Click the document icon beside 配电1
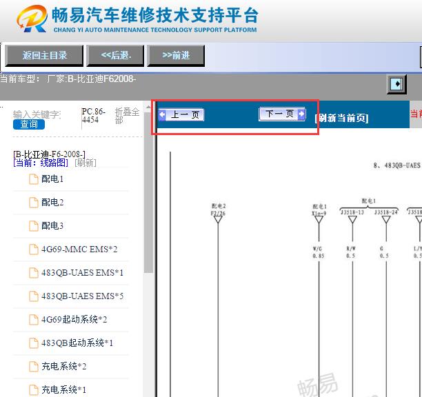Image resolution: width=422 pixels, height=397 pixels. click(34, 179)
